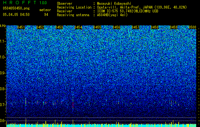Click the 0453 time marker
This screenshot has height=127, width=200.
pyautogui.click(x=59, y=27)
